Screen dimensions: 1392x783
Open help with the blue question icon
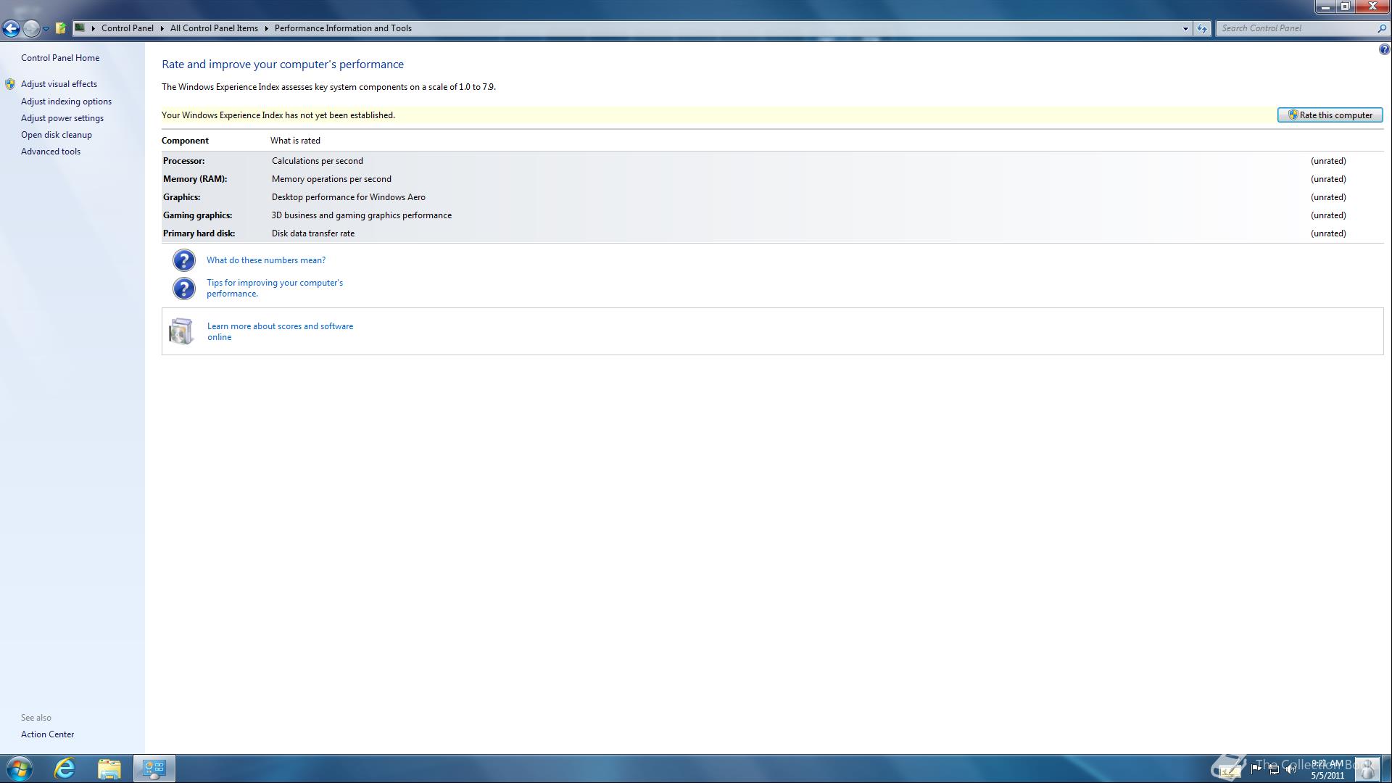[x=1384, y=49]
